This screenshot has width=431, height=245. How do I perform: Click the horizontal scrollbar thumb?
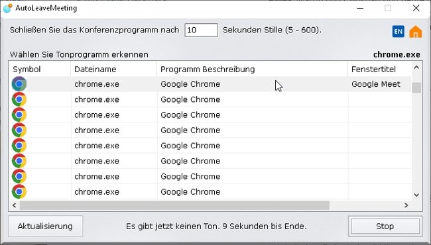pyautogui.click(x=174, y=205)
